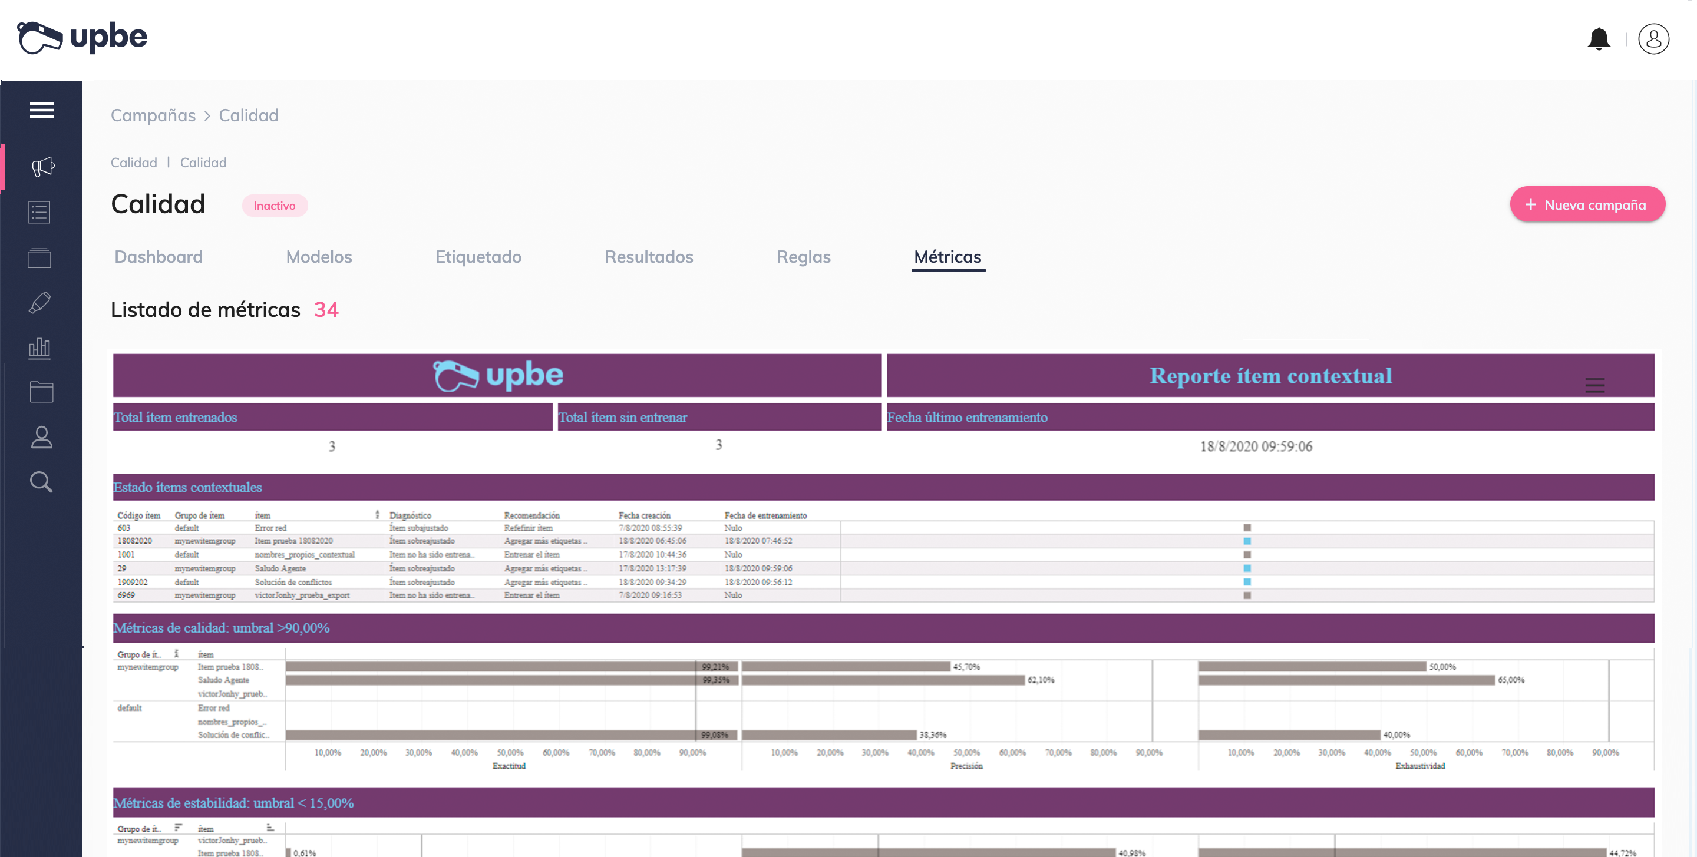The height and width of the screenshot is (857, 1697).
Task: Open the folder stack icon in the sidebar
Action: tap(40, 257)
